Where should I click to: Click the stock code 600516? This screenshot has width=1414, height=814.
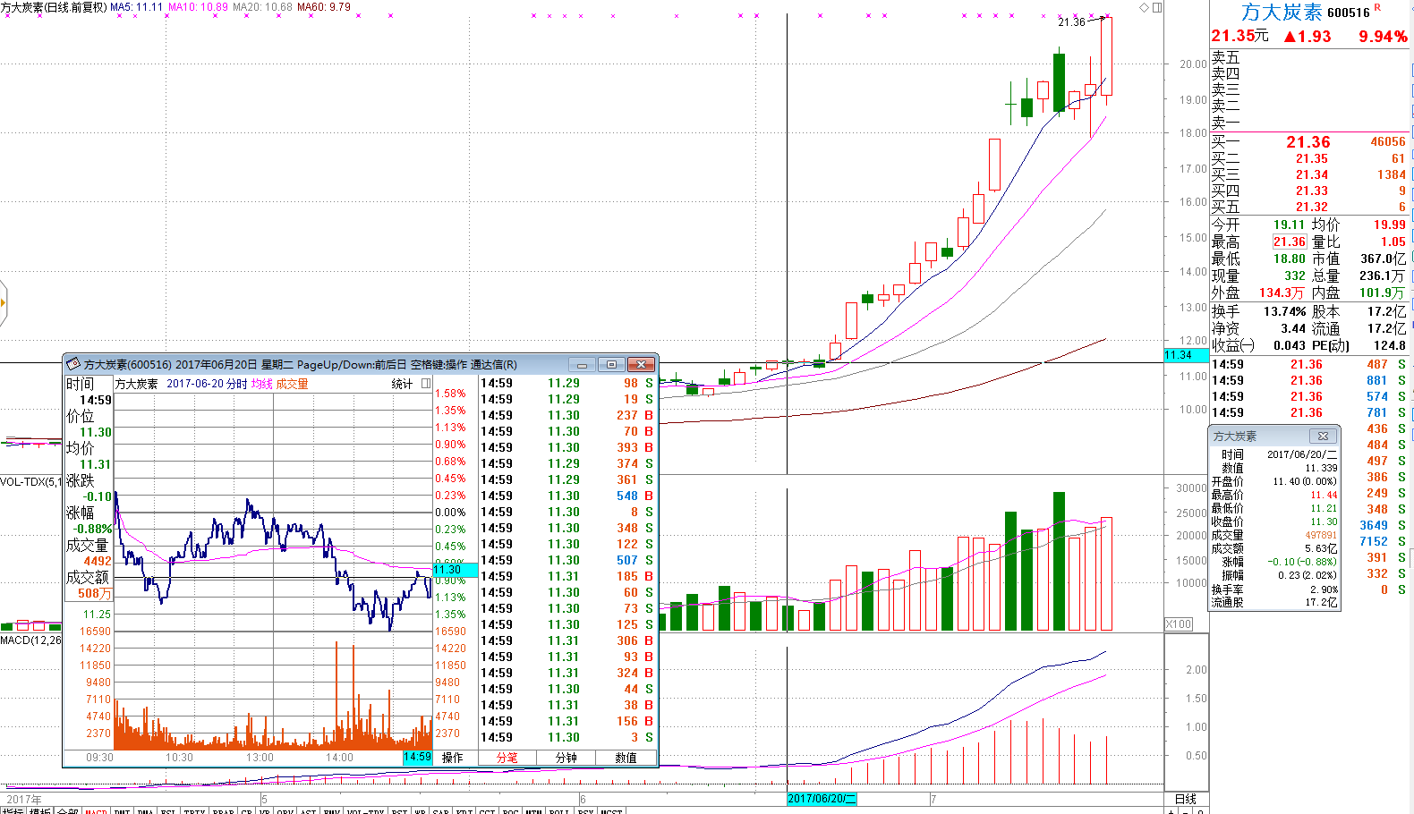[1348, 13]
